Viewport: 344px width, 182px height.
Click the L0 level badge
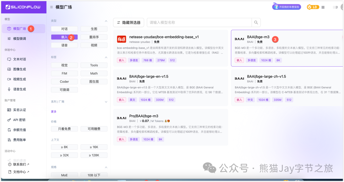(313, 7)
